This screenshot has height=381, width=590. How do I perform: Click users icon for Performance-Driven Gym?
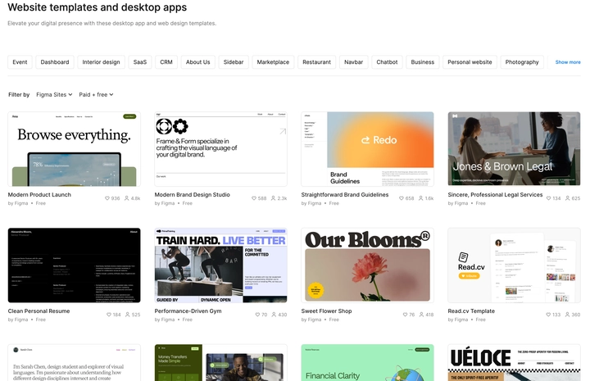[274, 315]
